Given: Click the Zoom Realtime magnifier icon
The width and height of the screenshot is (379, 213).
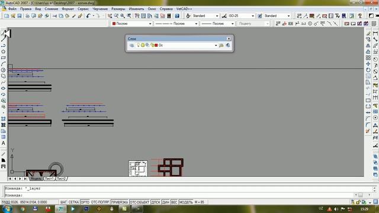Looking at the screenshot, I should [116, 16].
